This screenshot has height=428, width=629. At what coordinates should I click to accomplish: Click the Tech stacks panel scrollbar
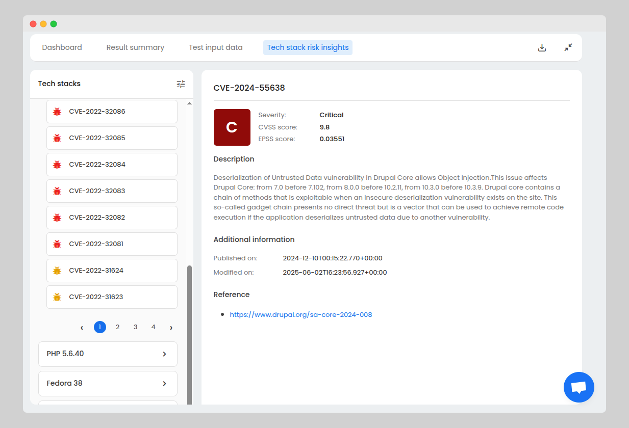click(x=189, y=331)
